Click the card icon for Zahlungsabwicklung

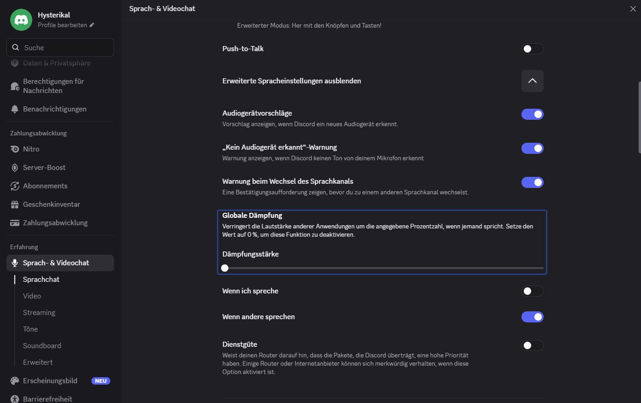[x=15, y=223]
